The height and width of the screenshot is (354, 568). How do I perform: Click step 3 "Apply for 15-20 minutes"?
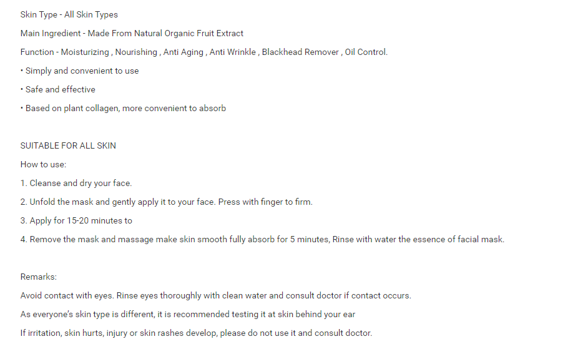click(x=76, y=220)
